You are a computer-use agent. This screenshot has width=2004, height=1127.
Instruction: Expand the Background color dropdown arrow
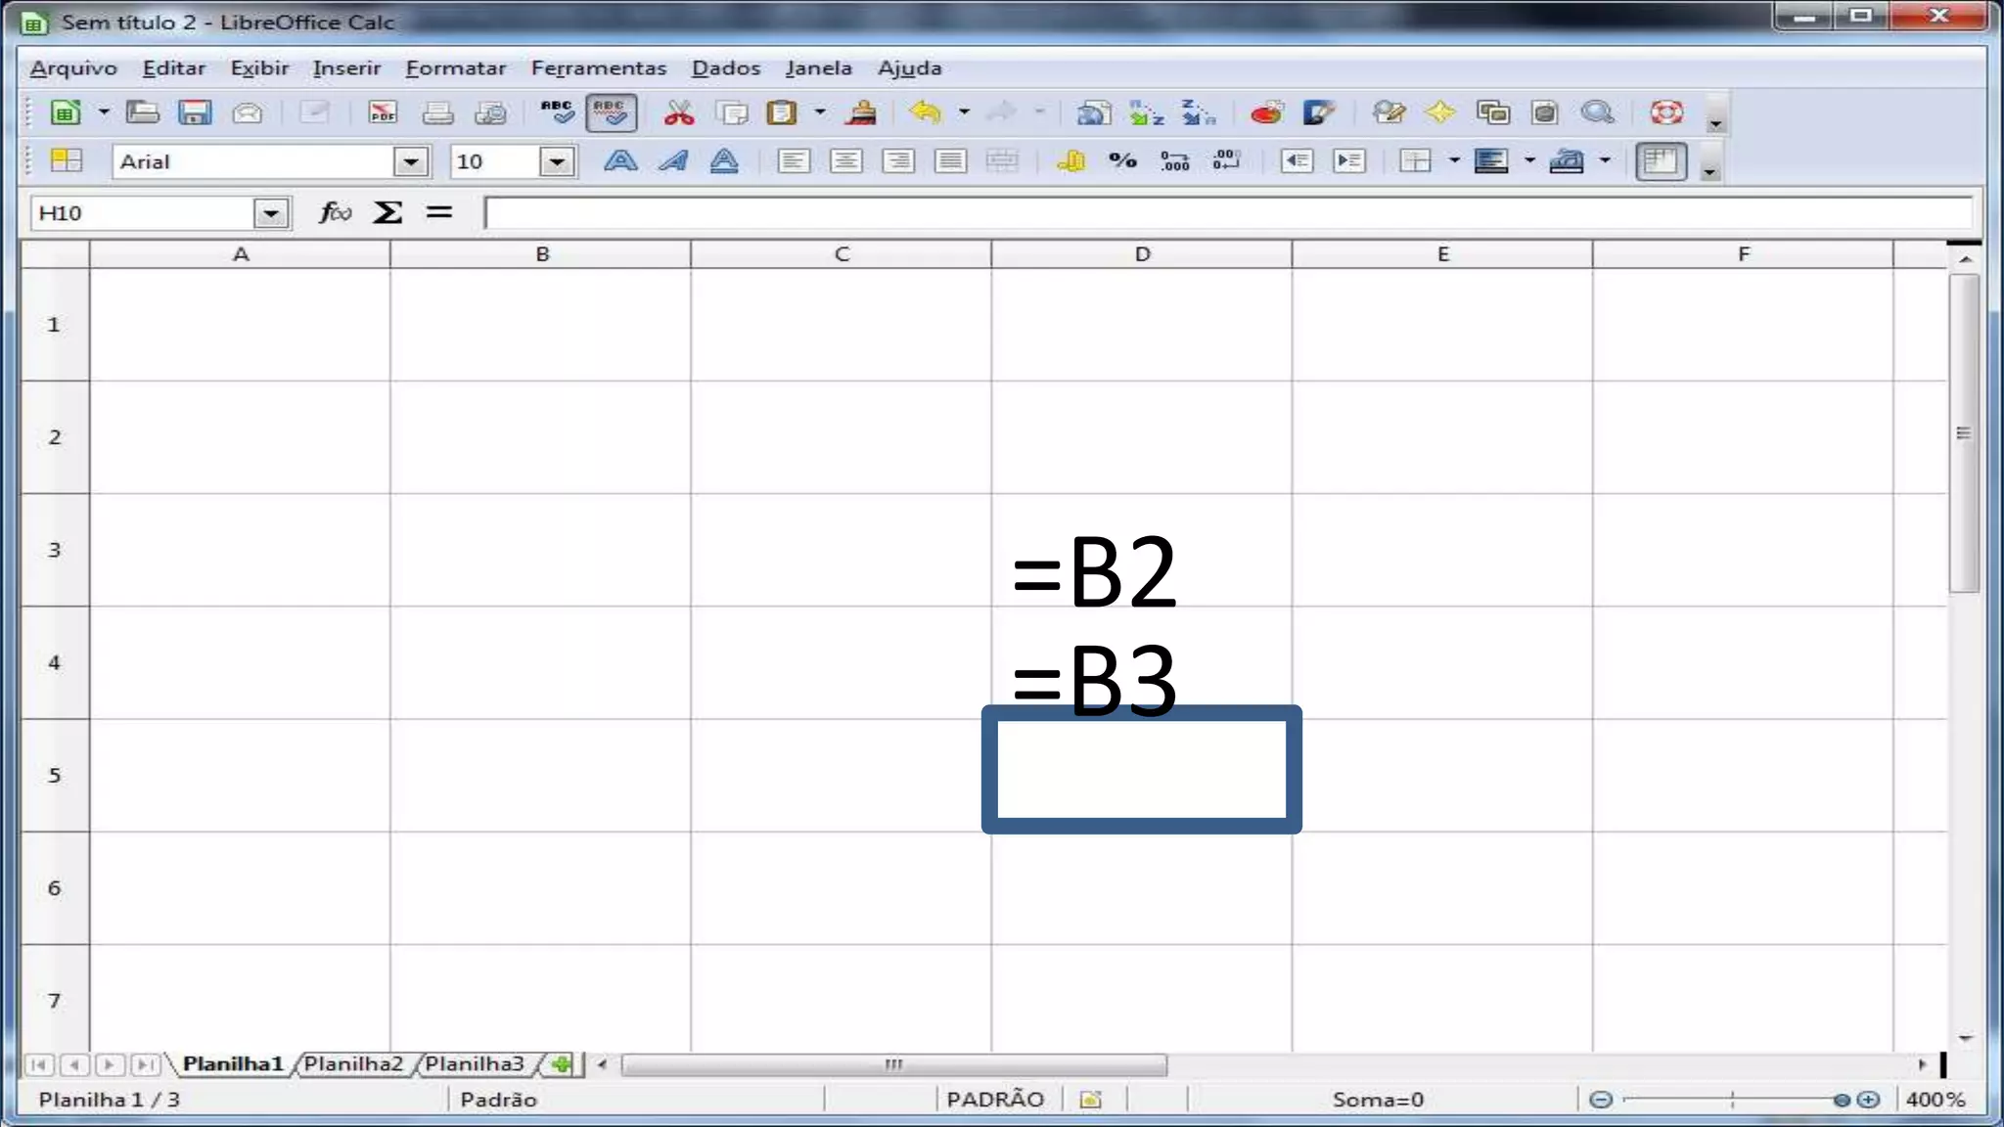1528,160
